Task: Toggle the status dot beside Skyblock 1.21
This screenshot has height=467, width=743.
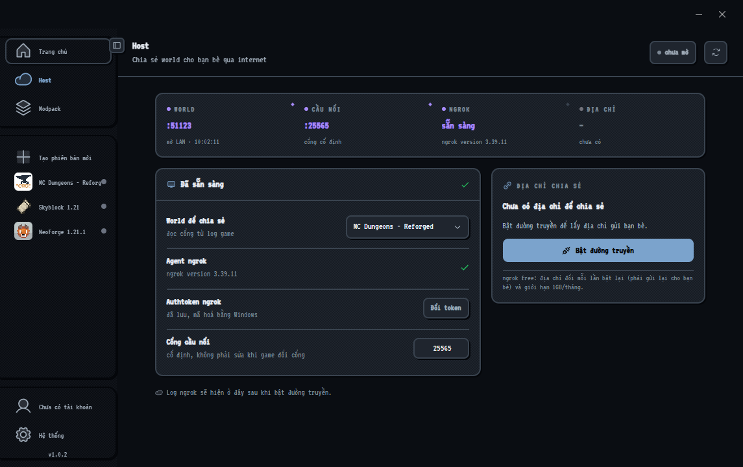Action: pos(104,206)
